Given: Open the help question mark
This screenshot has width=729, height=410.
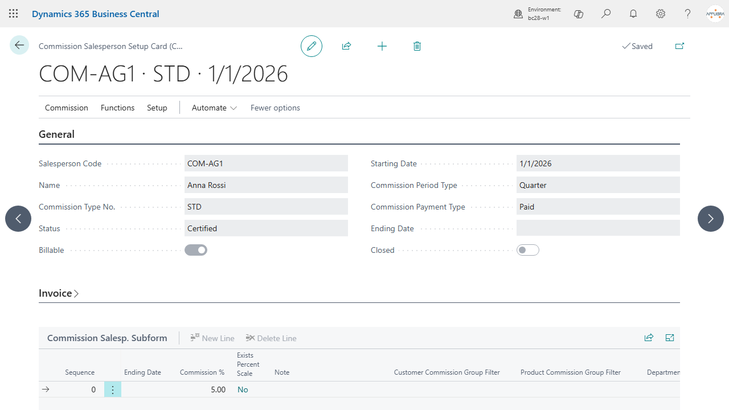Looking at the screenshot, I should 688,14.
